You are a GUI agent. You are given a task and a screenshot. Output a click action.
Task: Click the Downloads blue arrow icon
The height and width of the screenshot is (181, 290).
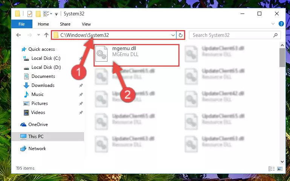tap(26, 85)
